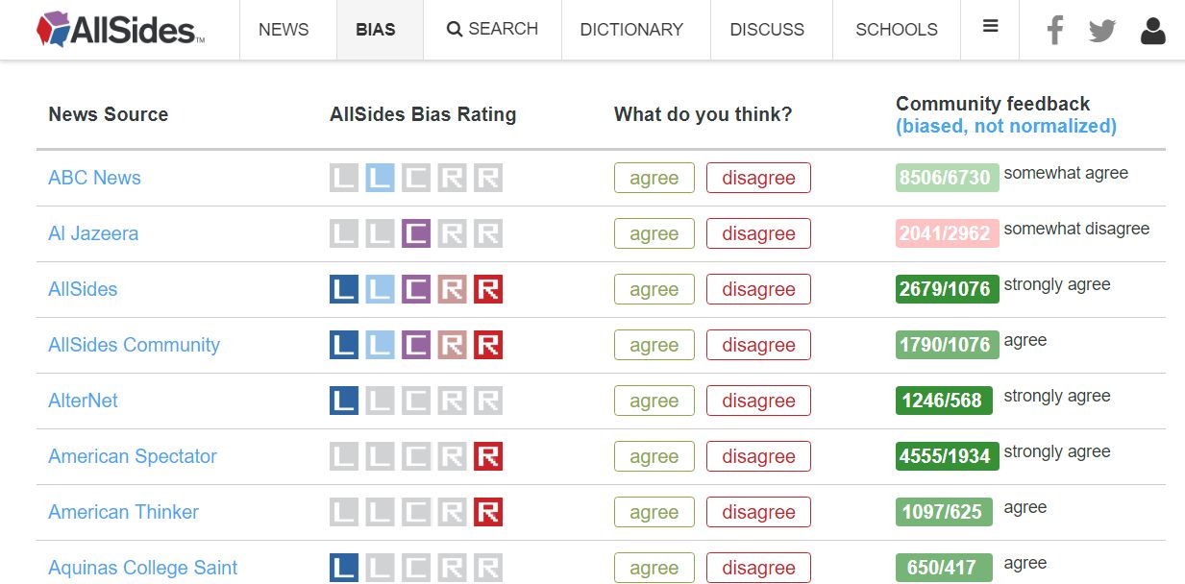Click the AllSides logo
1185x584 pixels.
120,30
